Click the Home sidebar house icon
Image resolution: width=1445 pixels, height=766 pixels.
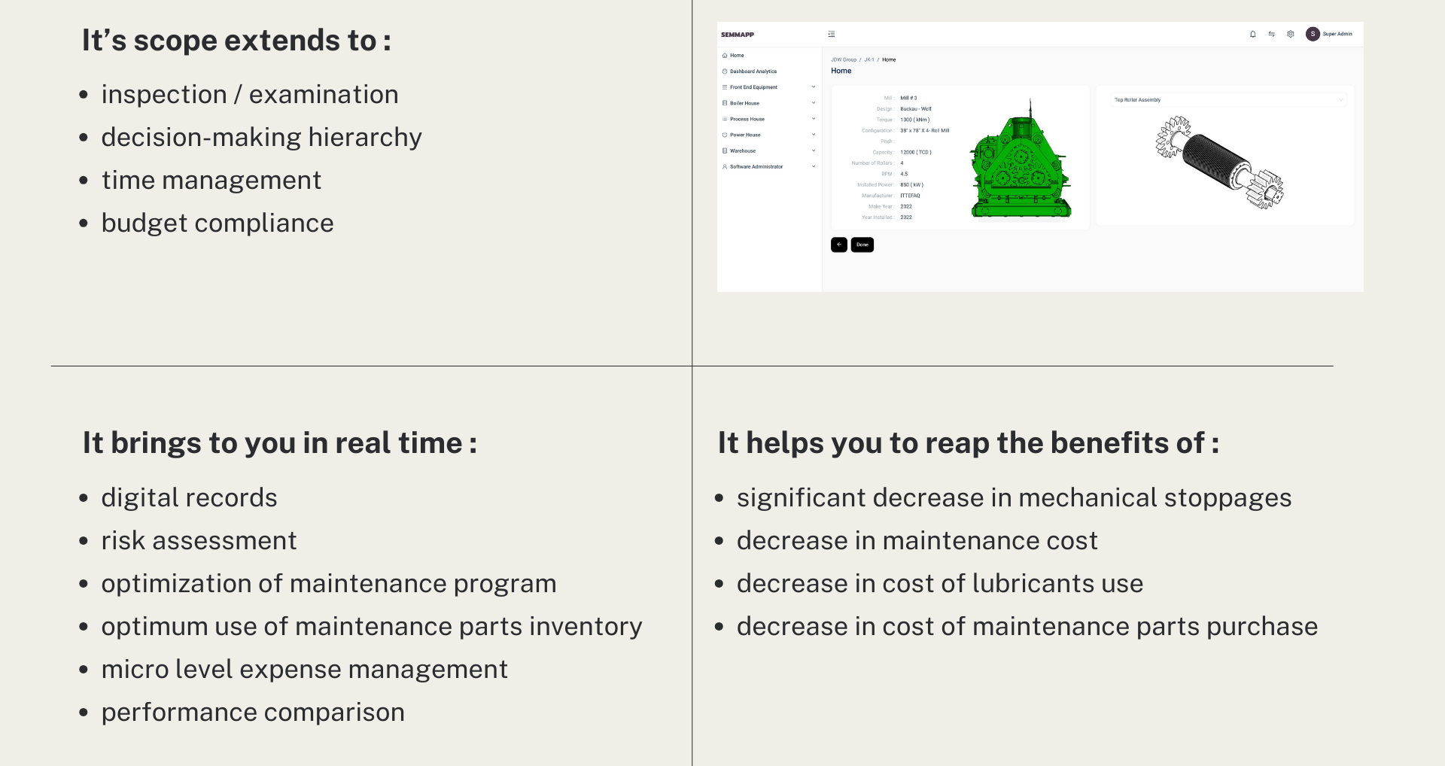pyautogui.click(x=725, y=56)
